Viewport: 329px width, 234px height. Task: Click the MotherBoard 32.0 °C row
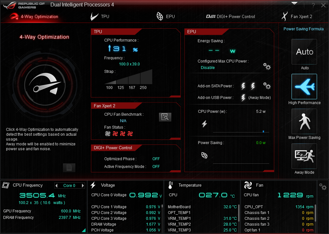point(202,207)
